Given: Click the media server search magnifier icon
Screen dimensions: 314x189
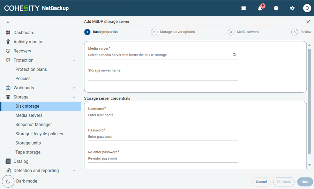Looking at the screenshot, I should pyautogui.click(x=234, y=55).
